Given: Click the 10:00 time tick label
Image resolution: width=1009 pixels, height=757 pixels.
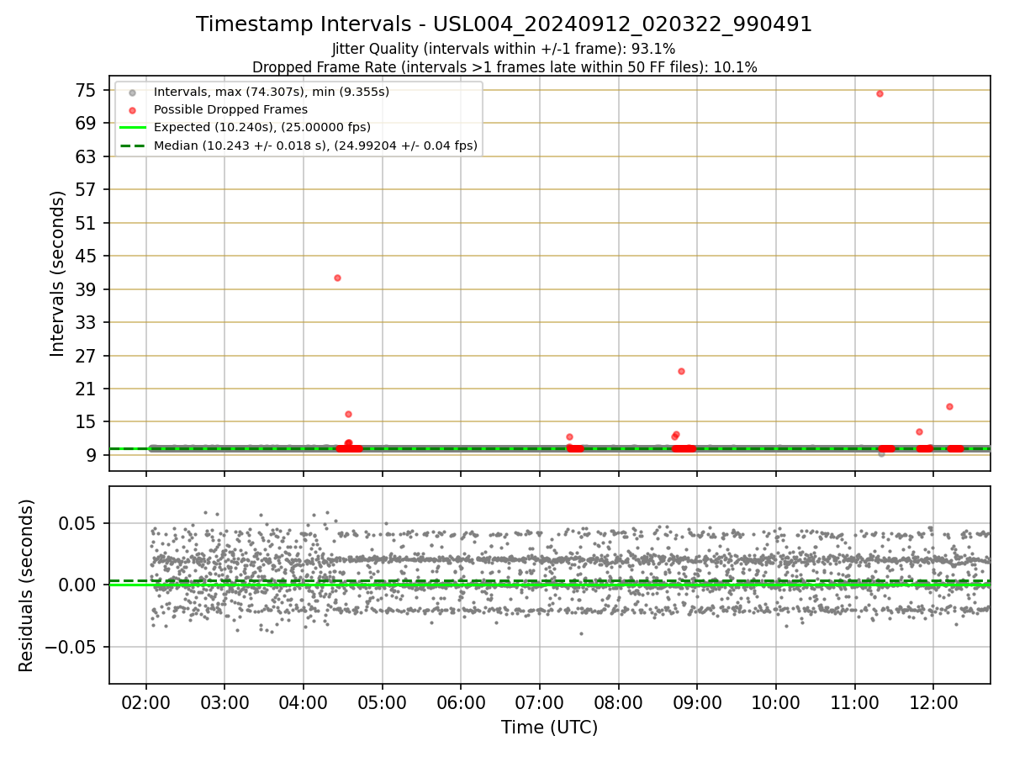Looking at the screenshot, I should pos(776,703).
